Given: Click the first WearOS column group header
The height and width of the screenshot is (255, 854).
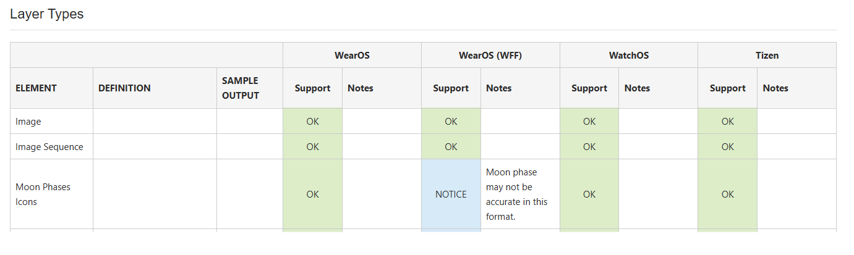Looking at the screenshot, I should tap(352, 55).
